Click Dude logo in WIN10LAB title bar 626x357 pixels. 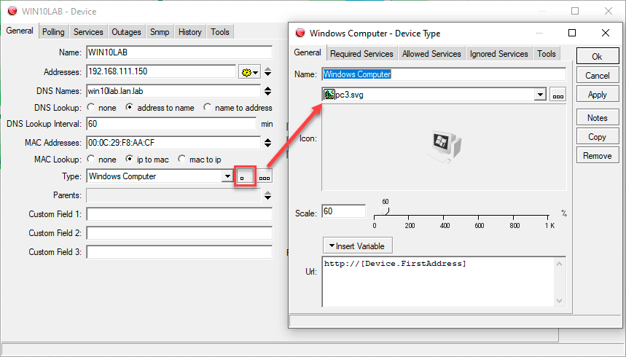point(12,11)
